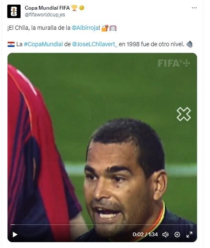Open the @fifaworldcup_es handle
This screenshot has height=248, width=210.
tap(45, 15)
